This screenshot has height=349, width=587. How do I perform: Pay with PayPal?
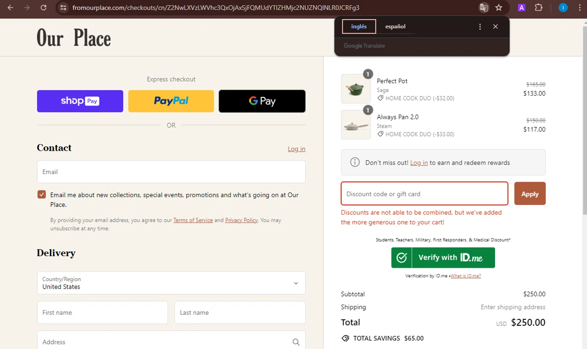coord(171,101)
